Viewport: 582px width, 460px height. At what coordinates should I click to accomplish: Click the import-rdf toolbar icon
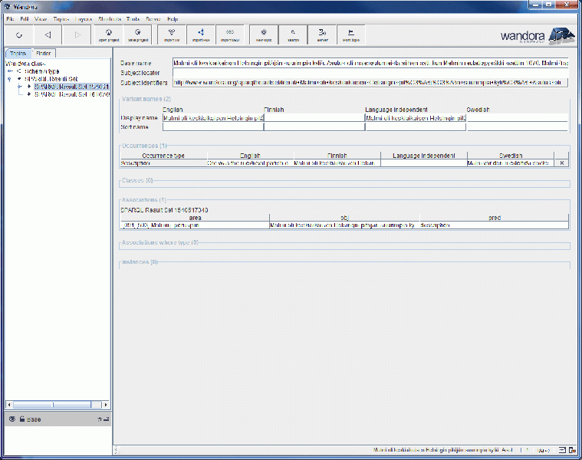click(x=172, y=34)
